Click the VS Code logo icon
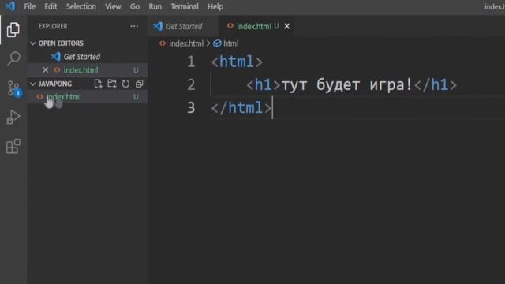 coord(10,6)
